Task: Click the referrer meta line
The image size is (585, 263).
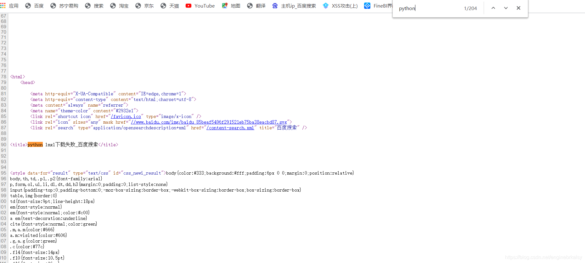Action: 79,105
